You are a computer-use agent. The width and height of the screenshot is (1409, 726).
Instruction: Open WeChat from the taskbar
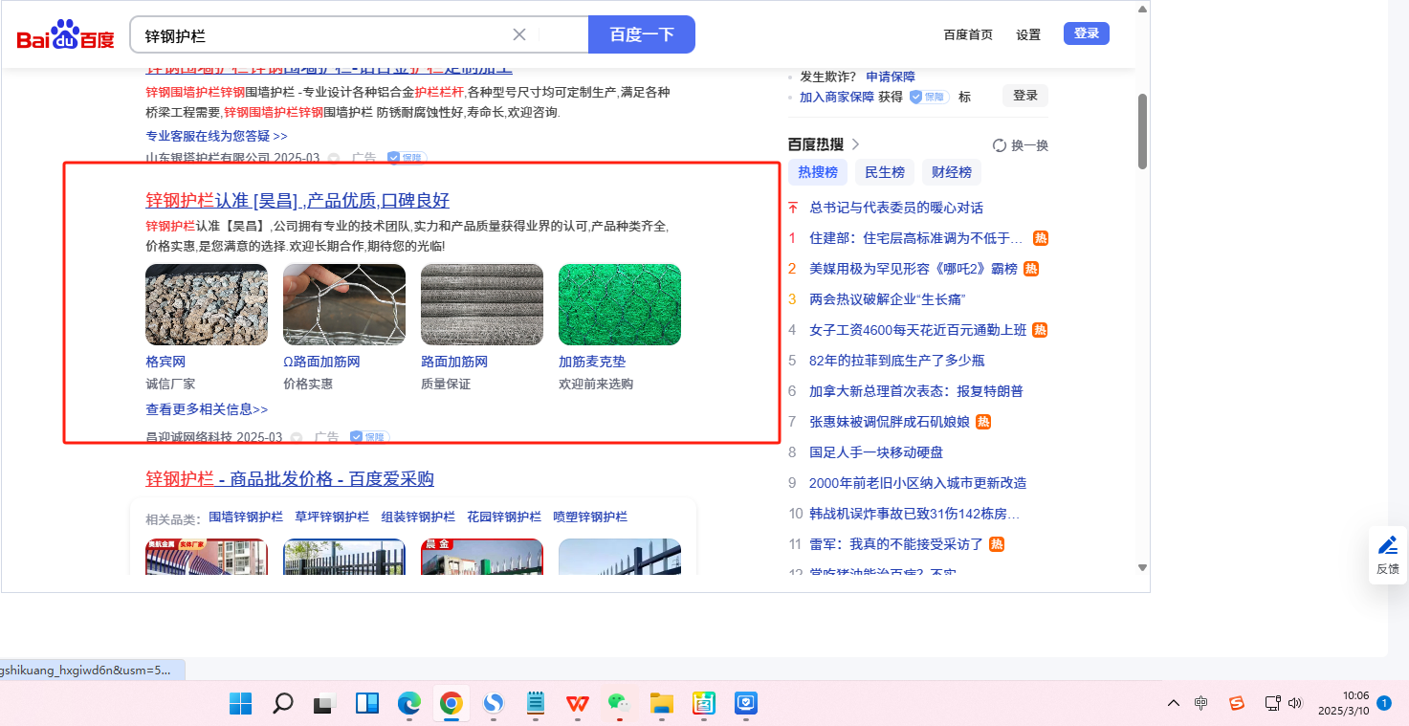tap(620, 704)
